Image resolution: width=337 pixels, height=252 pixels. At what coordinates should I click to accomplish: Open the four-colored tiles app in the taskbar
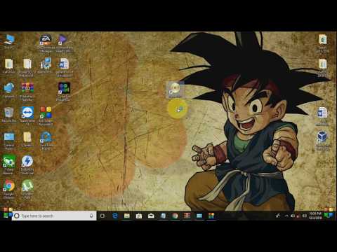click(211, 216)
